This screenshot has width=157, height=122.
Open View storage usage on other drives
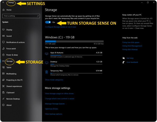59,93
